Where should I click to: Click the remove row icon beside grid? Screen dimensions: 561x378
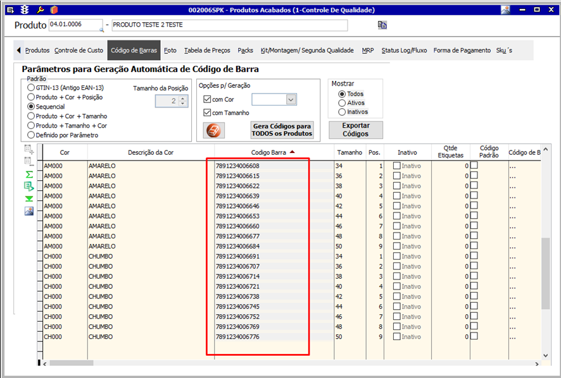[29, 161]
